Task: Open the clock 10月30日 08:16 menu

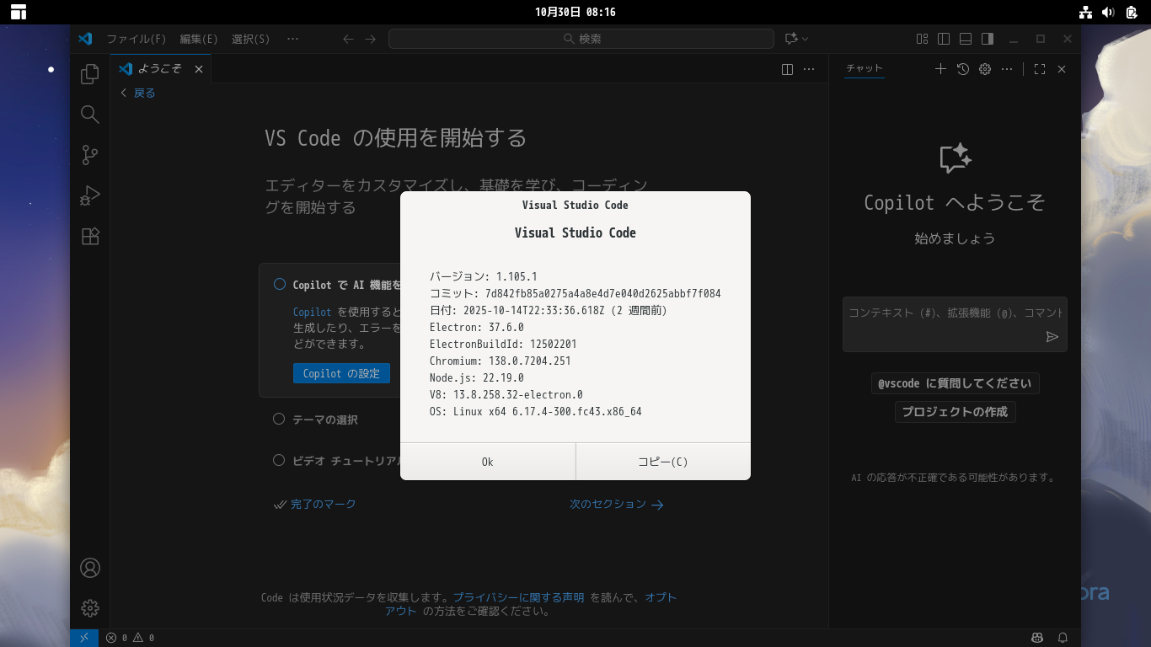Action: pyautogui.click(x=575, y=12)
